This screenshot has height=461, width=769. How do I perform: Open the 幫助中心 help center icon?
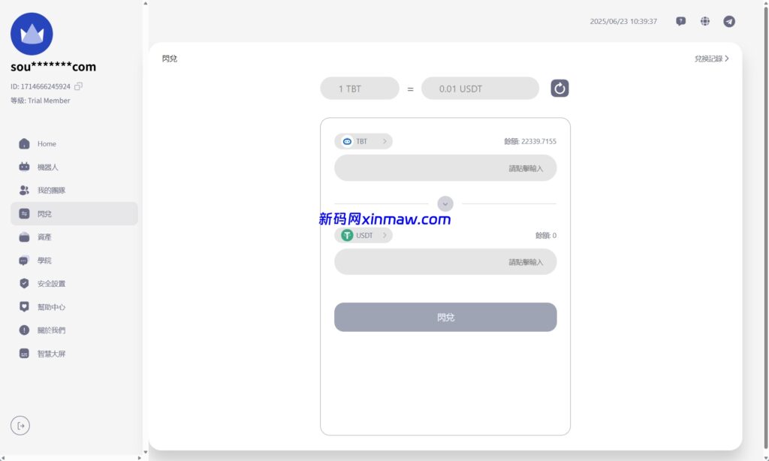23,306
